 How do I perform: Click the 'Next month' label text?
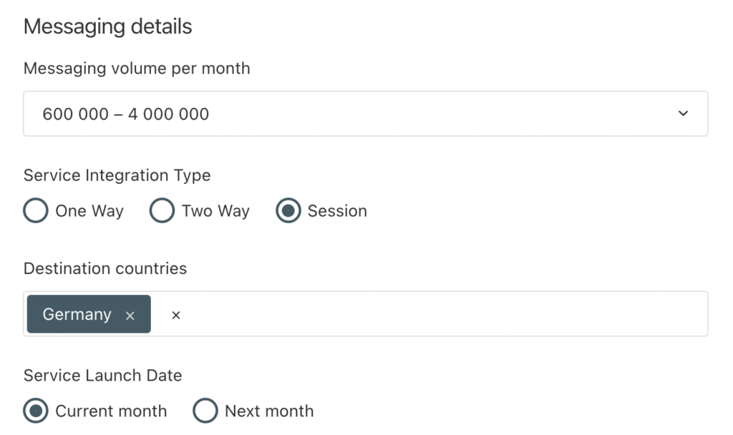[x=269, y=411]
